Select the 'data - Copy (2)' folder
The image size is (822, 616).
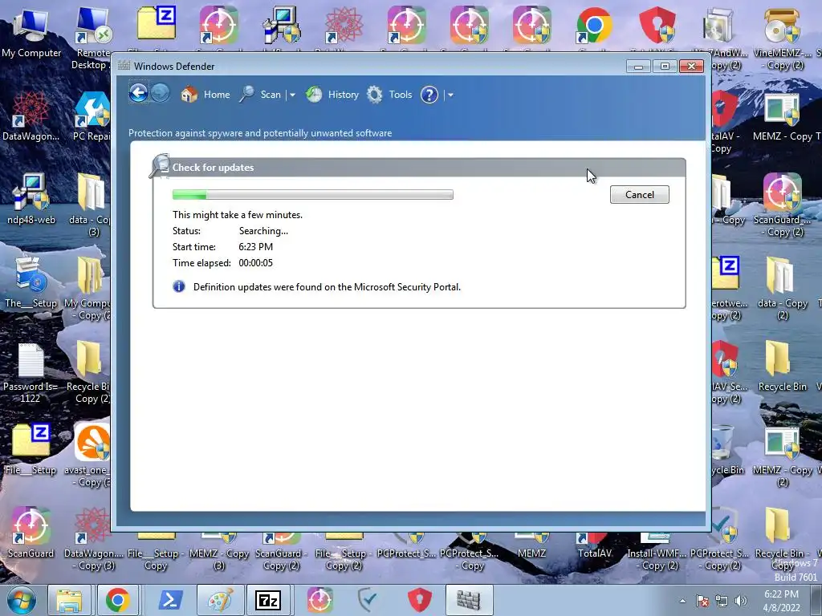[782, 288]
